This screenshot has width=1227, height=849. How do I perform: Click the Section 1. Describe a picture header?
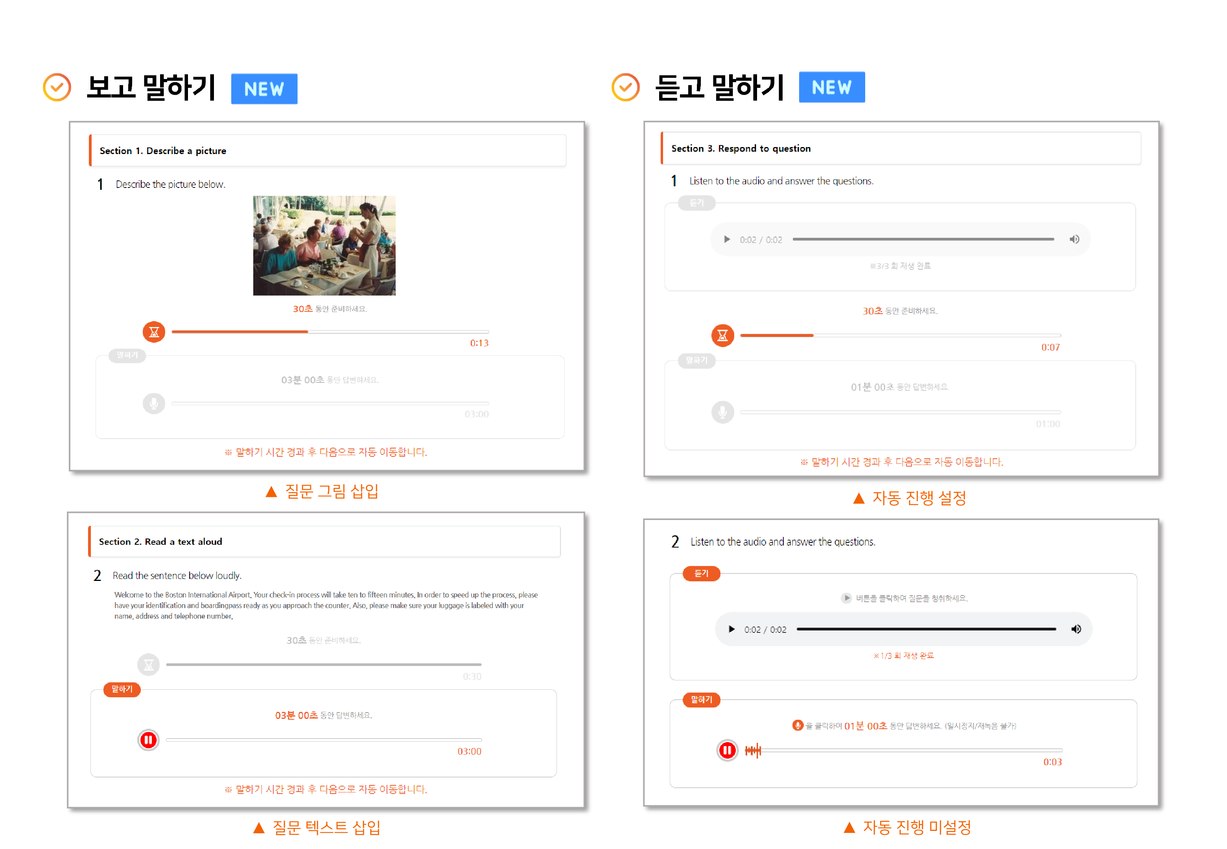[327, 151]
